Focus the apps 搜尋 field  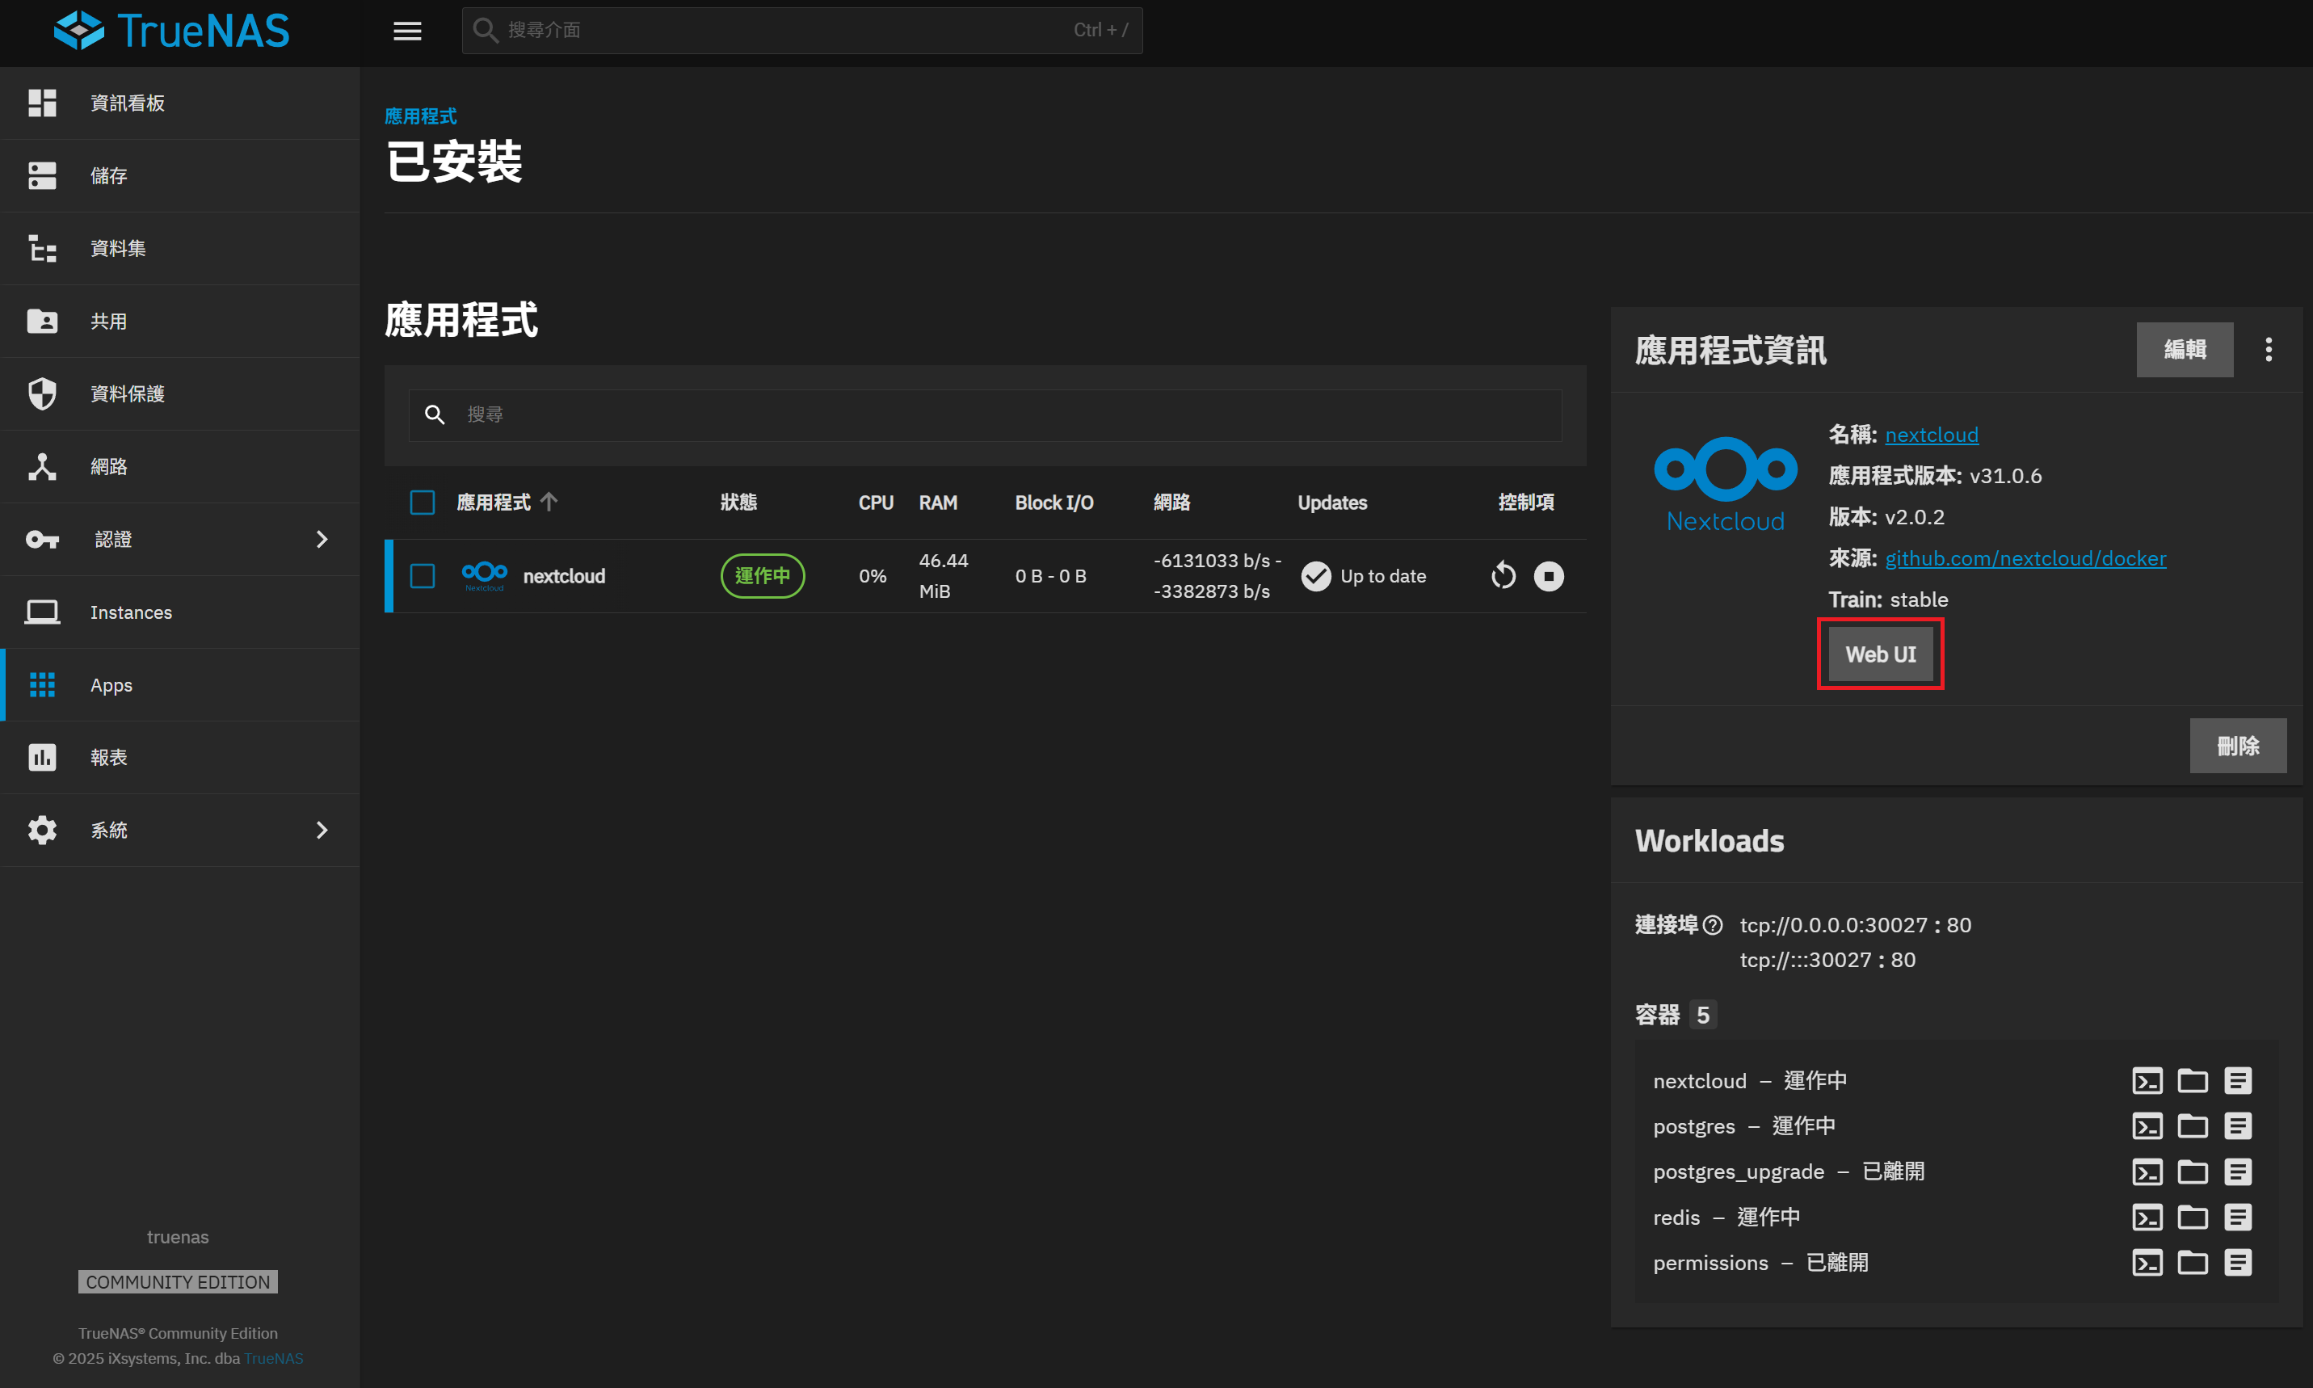pos(984,414)
